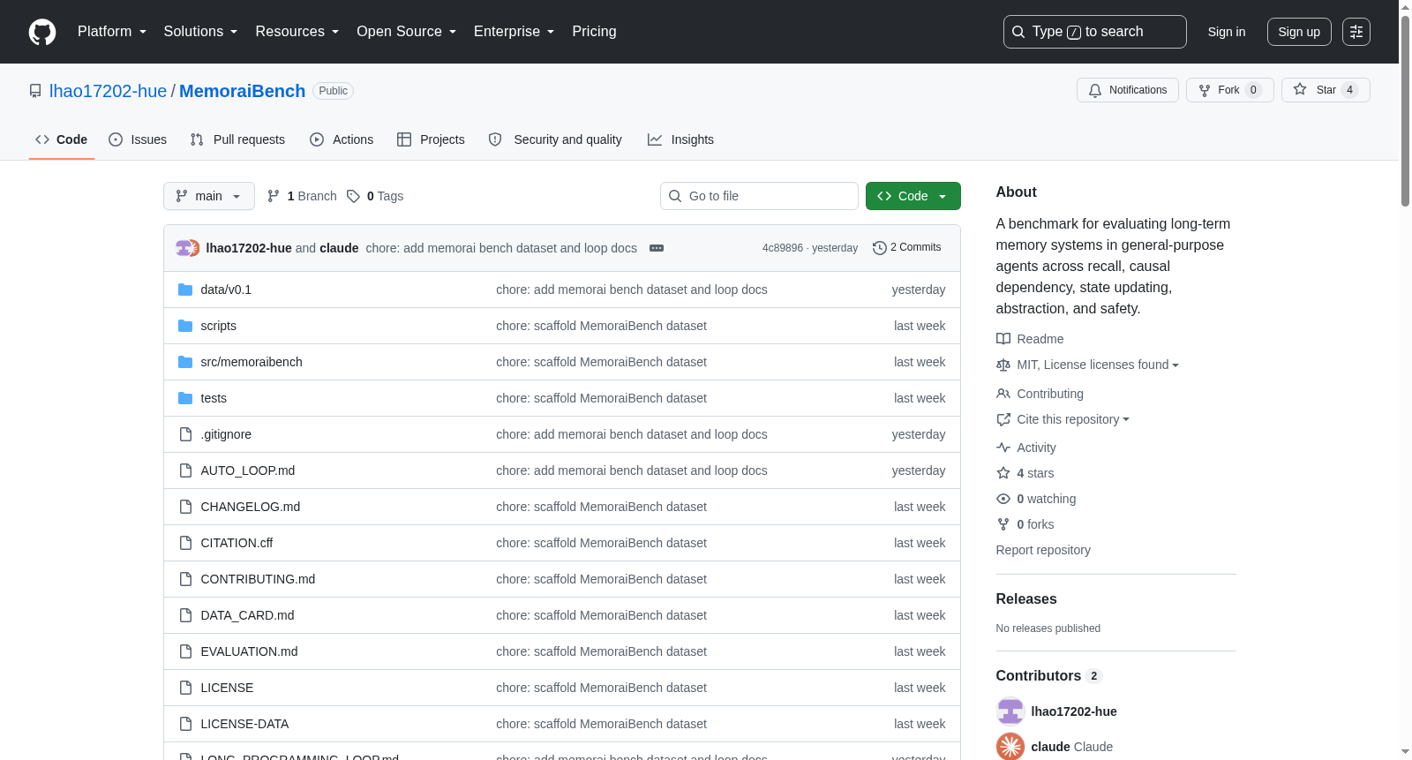Click the search box in header
The image size is (1412, 760).
(x=1095, y=32)
